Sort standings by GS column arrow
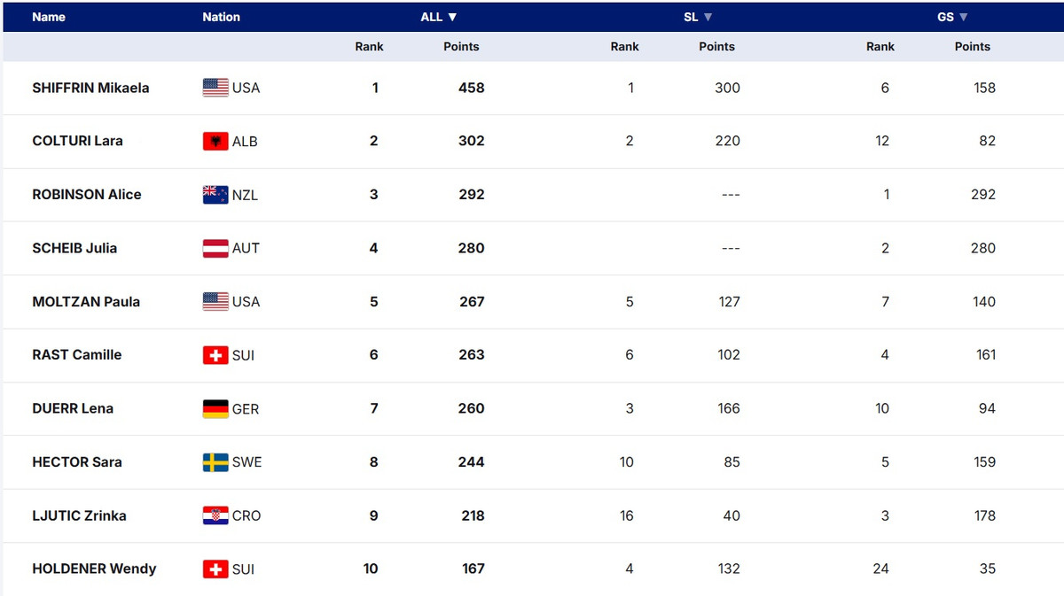This screenshot has height=596, width=1064. click(x=964, y=17)
